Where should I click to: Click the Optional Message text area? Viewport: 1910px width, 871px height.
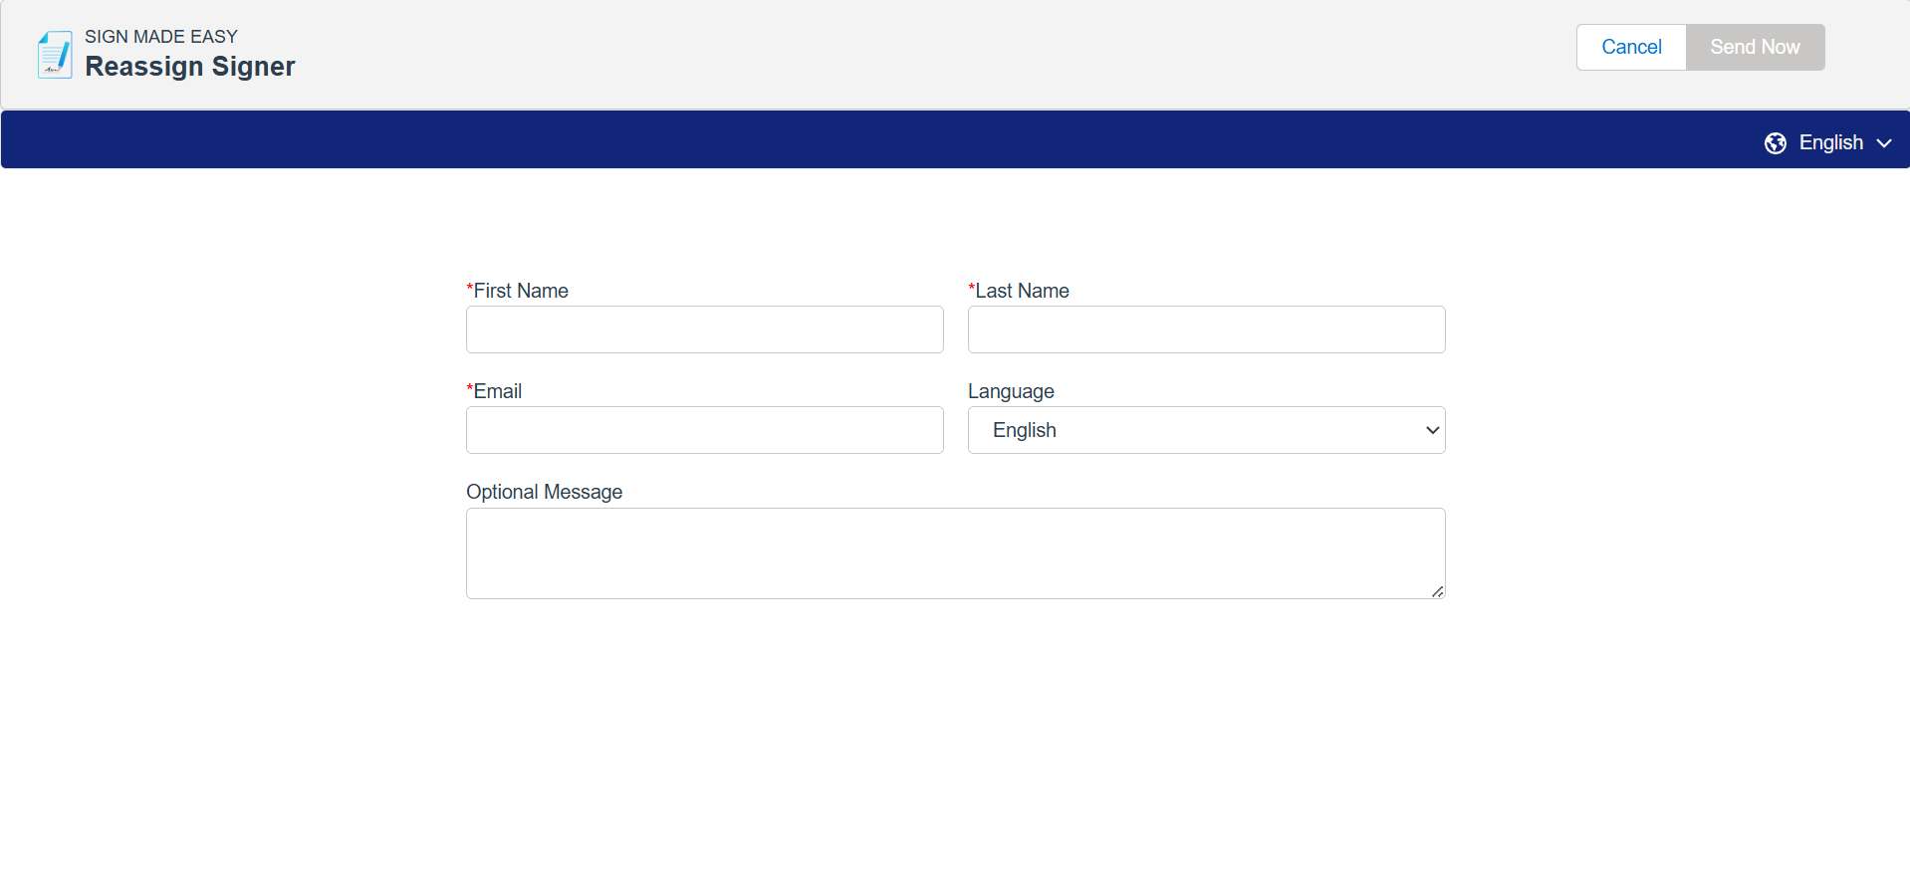click(955, 553)
